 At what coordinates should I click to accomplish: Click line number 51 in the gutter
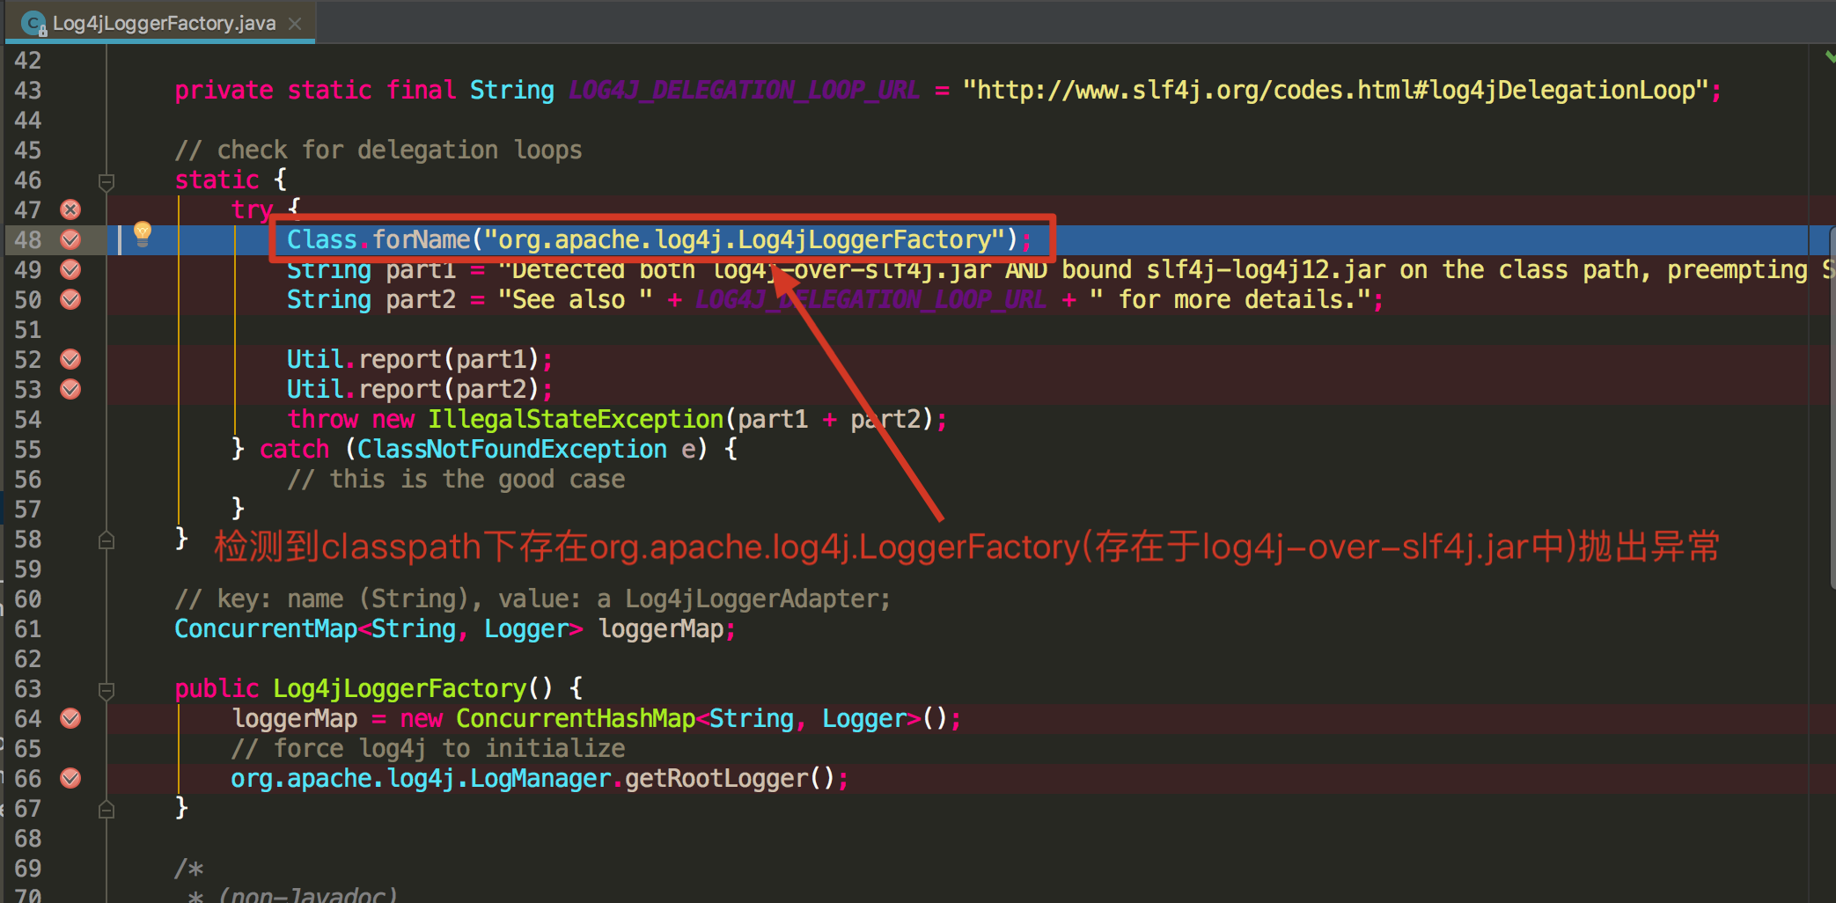point(28,329)
